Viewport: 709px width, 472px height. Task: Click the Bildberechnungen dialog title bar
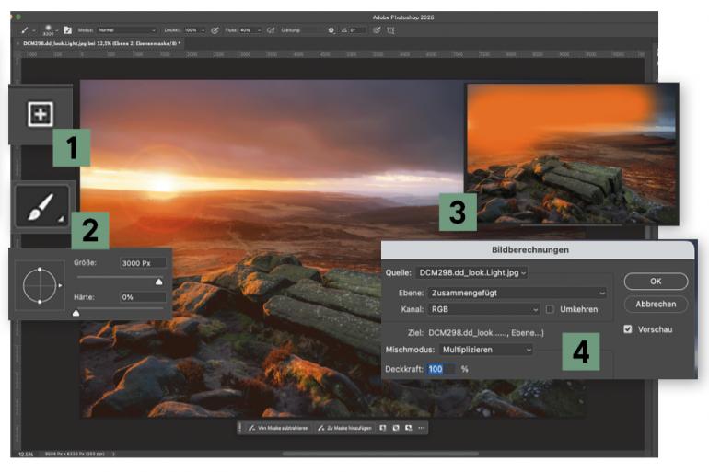(x=538, y=249)
